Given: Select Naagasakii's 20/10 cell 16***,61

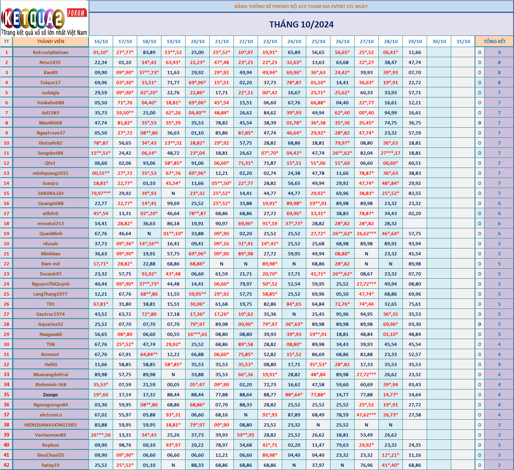Looking at the screenshot, I should click(198, 334).
